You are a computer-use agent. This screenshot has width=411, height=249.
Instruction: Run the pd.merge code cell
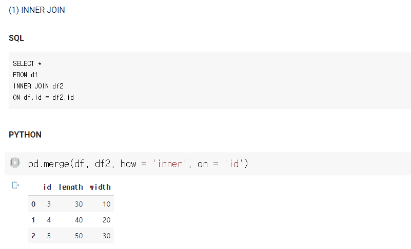[x=15, y=163]
